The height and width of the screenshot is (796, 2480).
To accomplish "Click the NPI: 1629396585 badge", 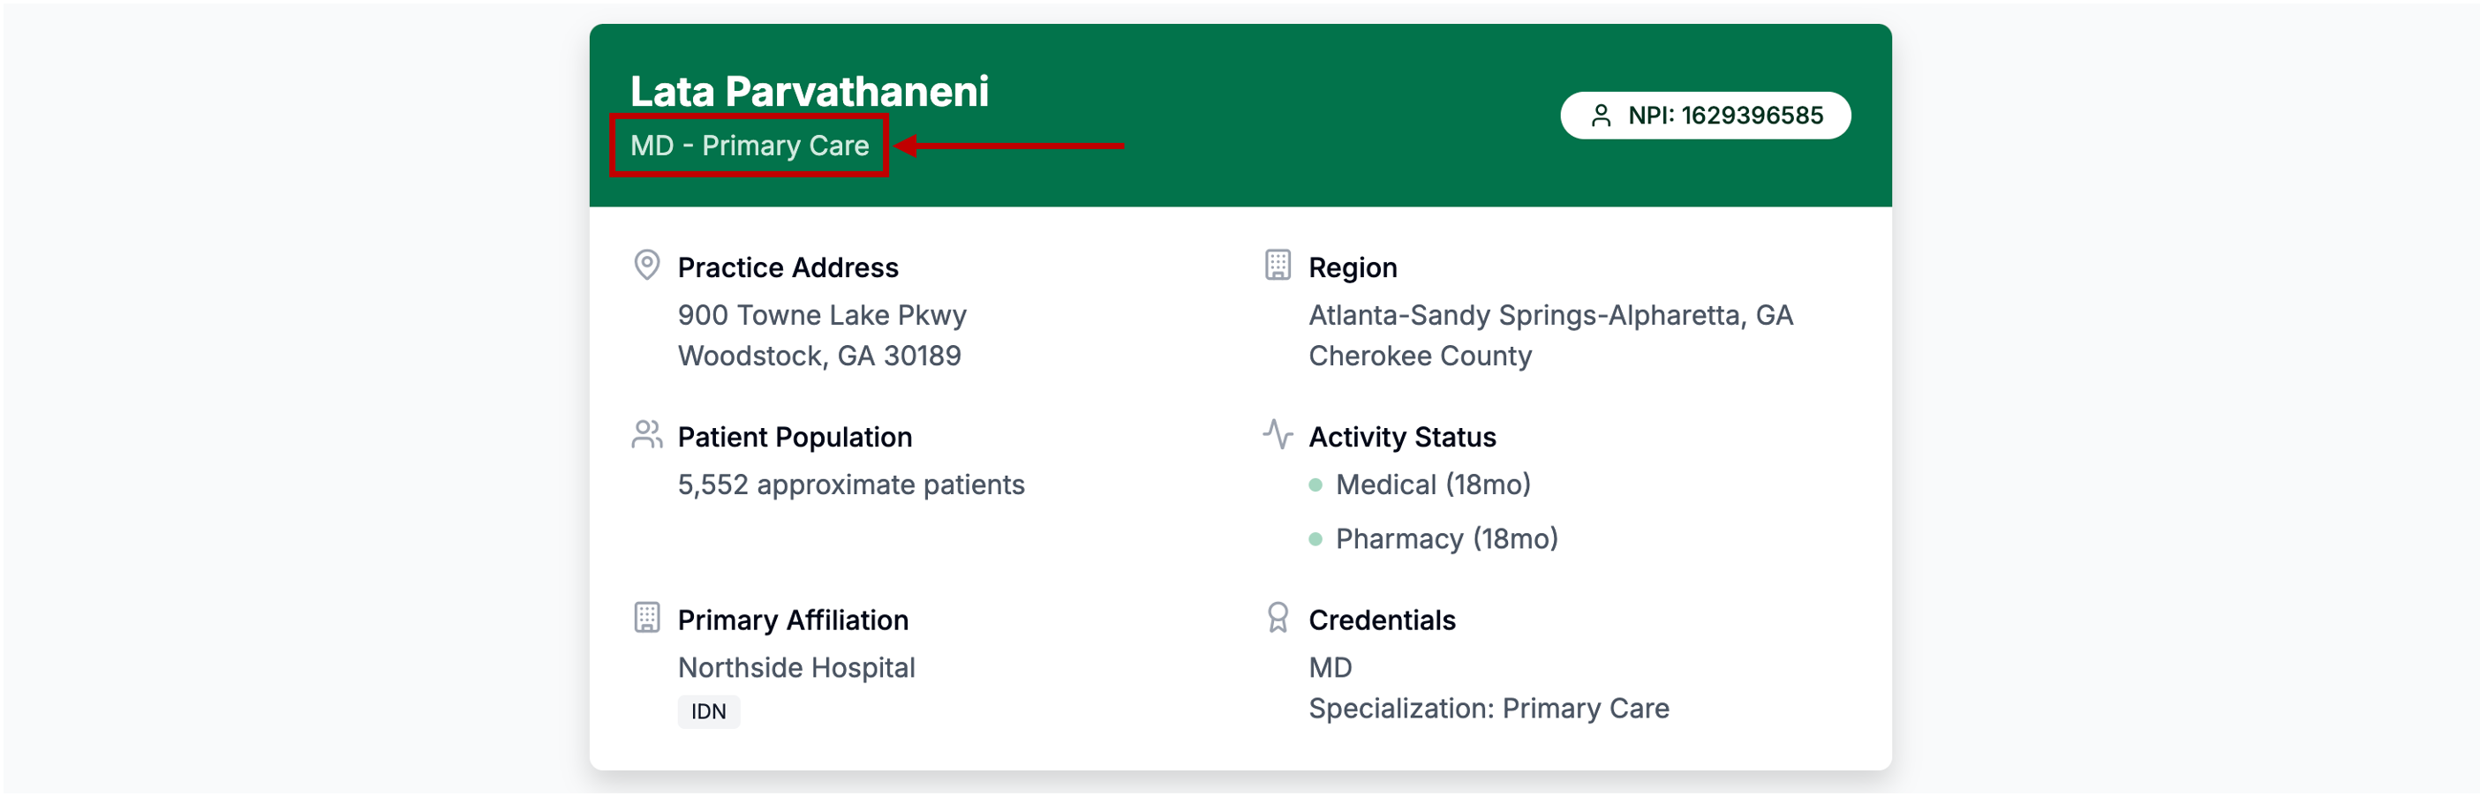I will 1705,116.
